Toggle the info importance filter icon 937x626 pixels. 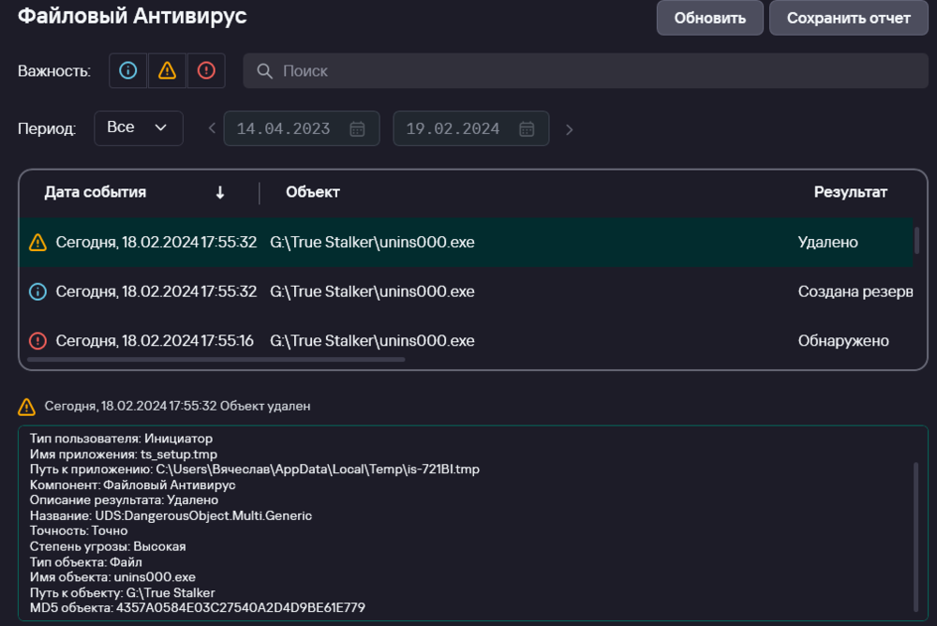[x=128, y=71]
